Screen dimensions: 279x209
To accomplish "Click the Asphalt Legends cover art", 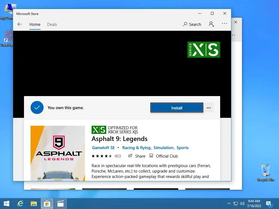I will click(x=58, y=153).
